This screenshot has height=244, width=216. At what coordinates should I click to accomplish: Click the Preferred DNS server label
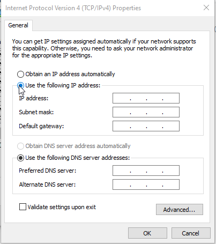[48, 171]
